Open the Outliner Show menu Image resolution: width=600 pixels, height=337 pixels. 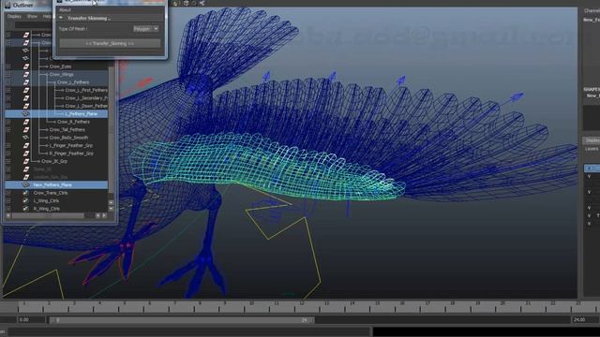32,17
